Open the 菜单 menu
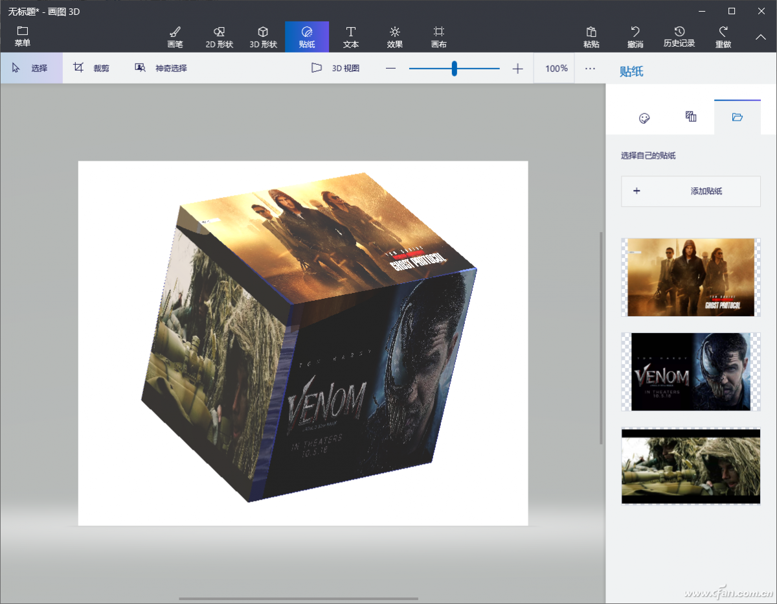The height and width of the screenshot is (604, 777). [23, 37]
